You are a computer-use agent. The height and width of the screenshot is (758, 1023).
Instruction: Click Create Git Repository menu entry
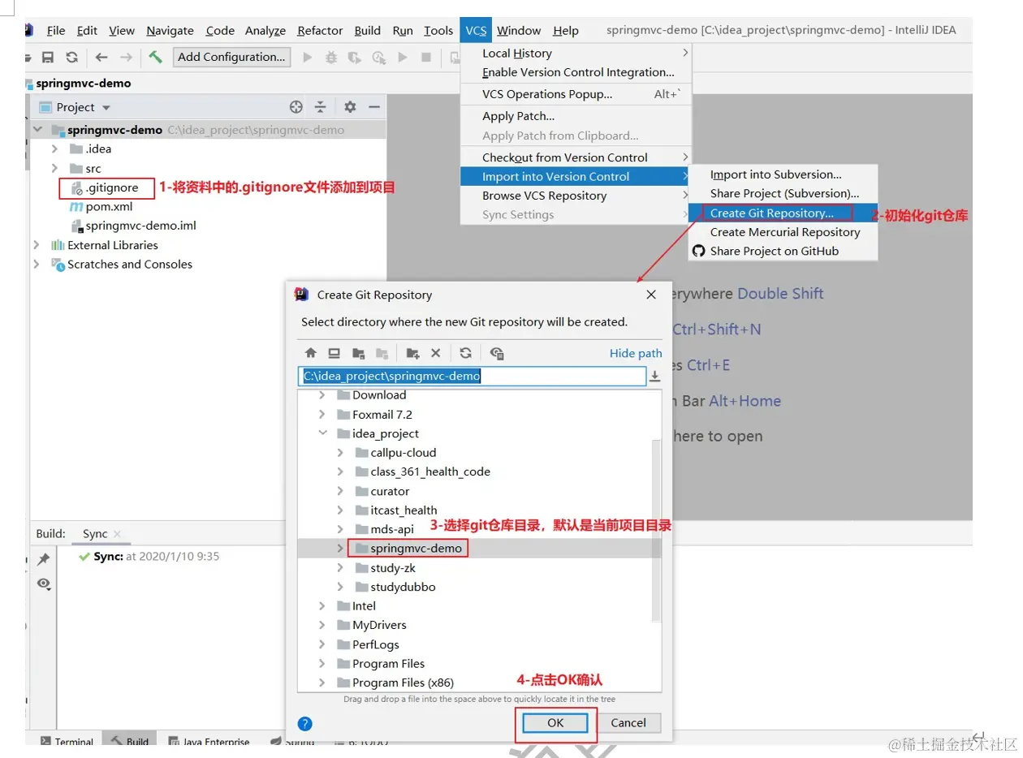tap(783, 213)
